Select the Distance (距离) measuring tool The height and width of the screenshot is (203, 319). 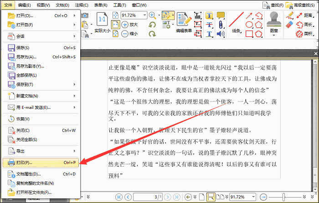point(304,15)
